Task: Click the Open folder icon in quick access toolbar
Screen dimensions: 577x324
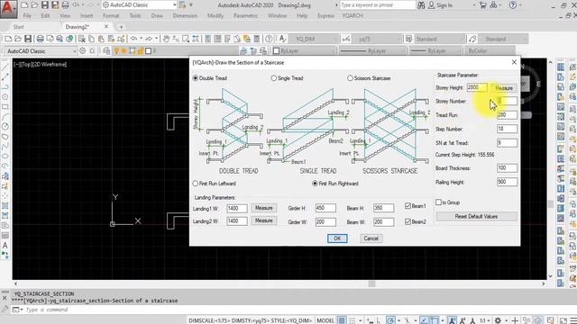Action: click(x=34, y=5)
